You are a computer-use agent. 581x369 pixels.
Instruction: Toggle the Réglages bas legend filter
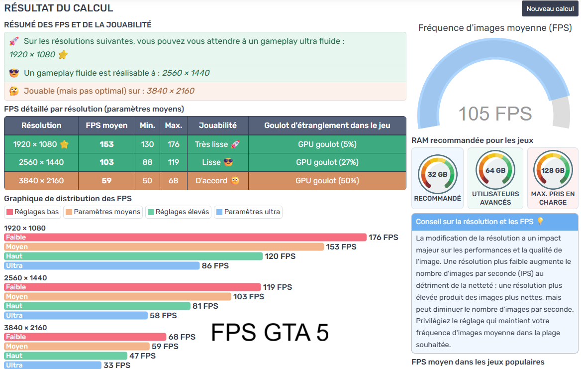tap(33, 212)
